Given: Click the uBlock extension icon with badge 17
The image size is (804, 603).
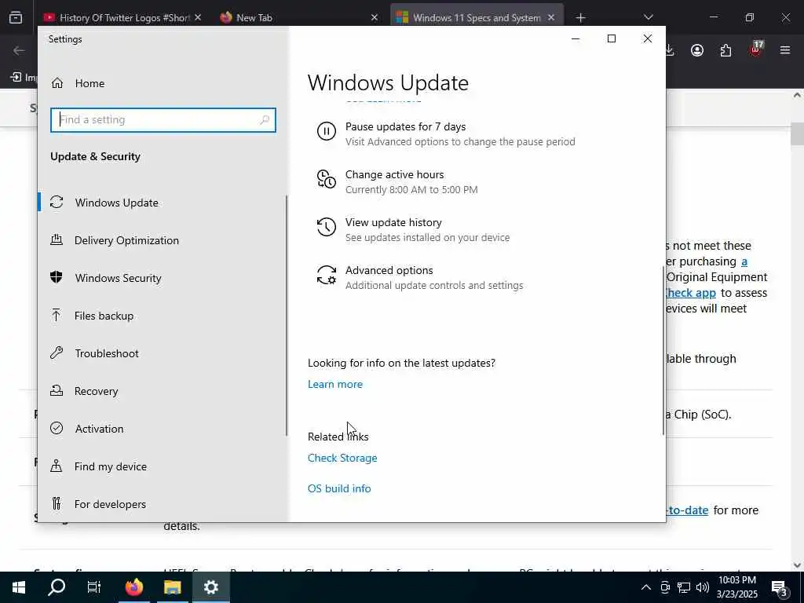Looking at the screenshot, I should coord(756,49).
